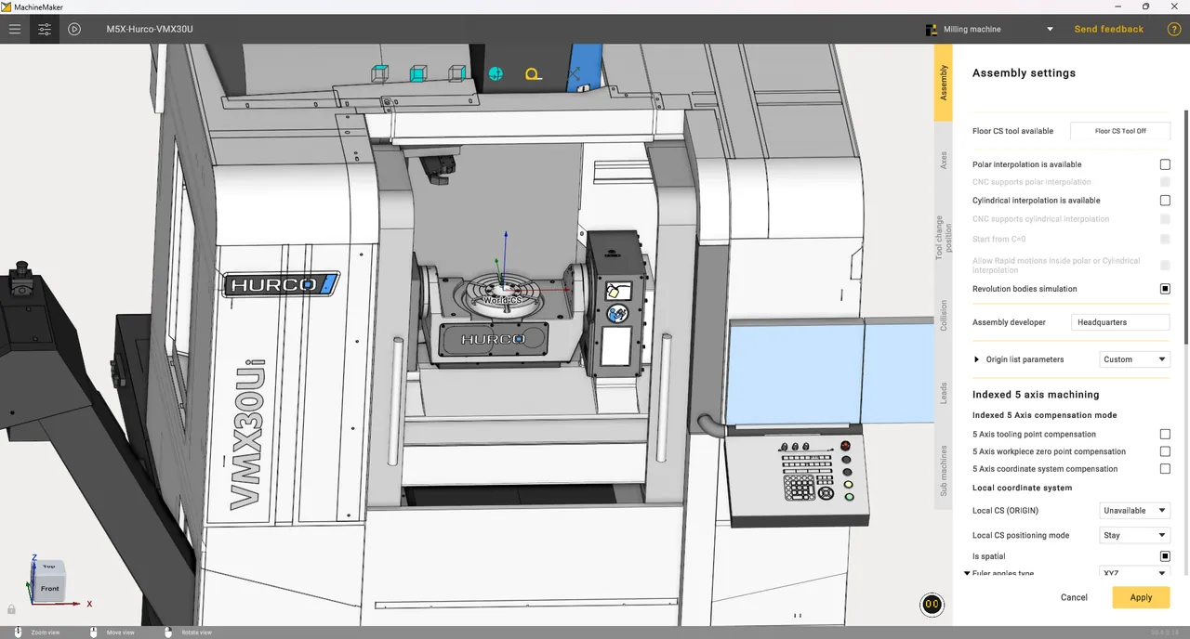This screenshot has width=1190, height=639.
Task: Click the Local coordinate system label
Action: coord(1022,488)
